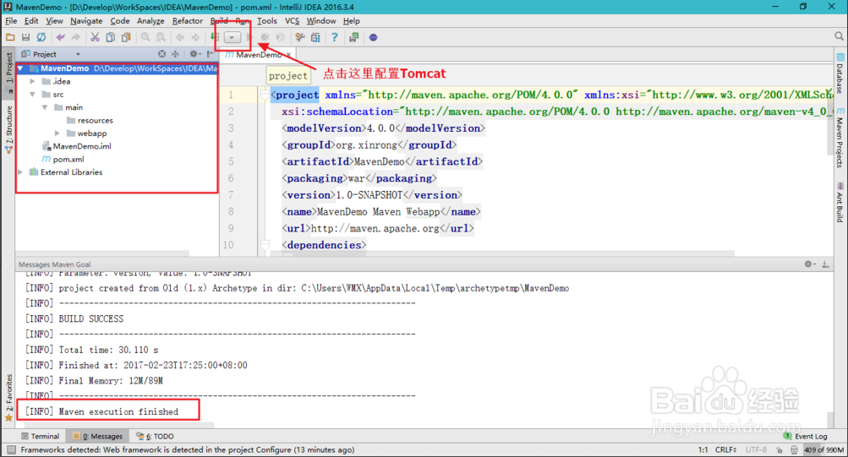Image resolution: width=848 pixels, height=457 pixels.
Task: Open the Edit menu
Action: pyautogui.click(x=31, y=20)
